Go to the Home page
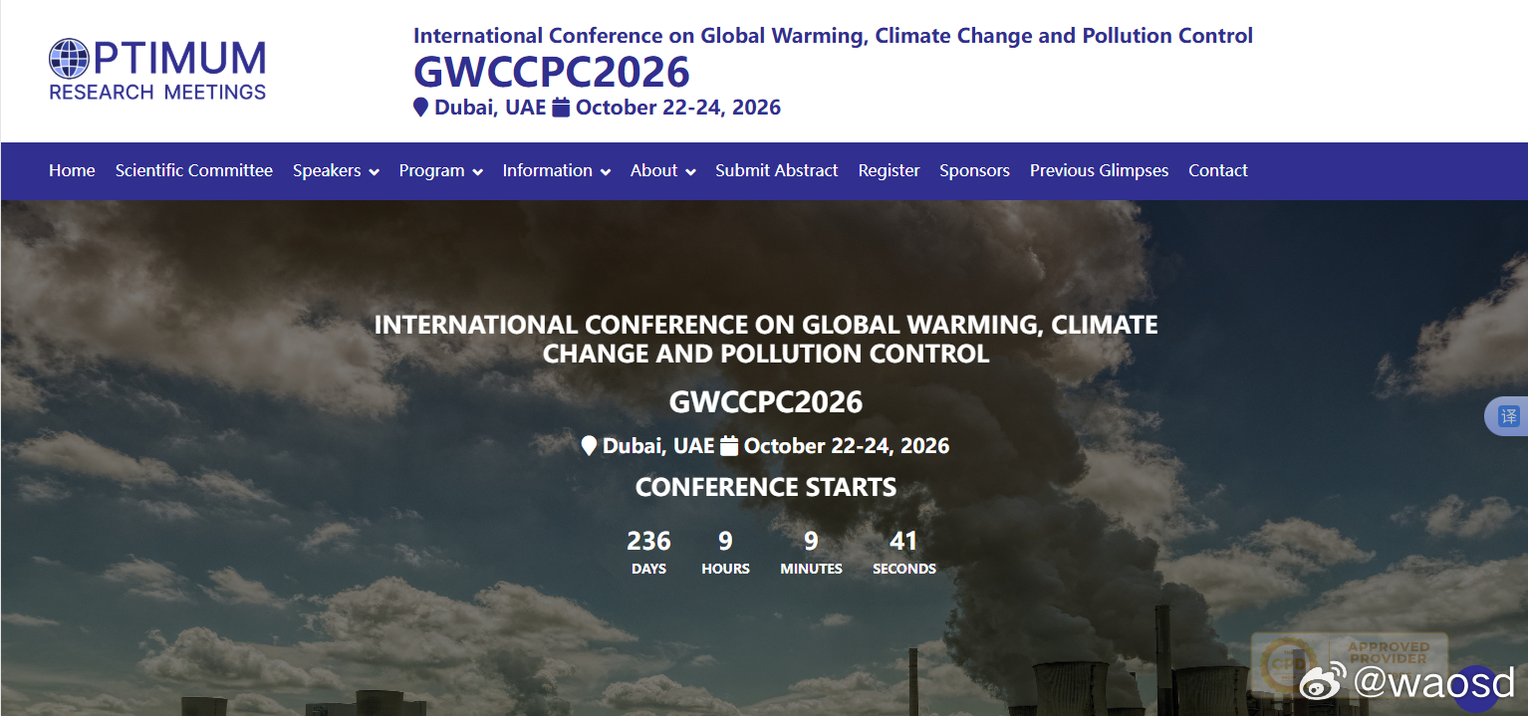 72,170
